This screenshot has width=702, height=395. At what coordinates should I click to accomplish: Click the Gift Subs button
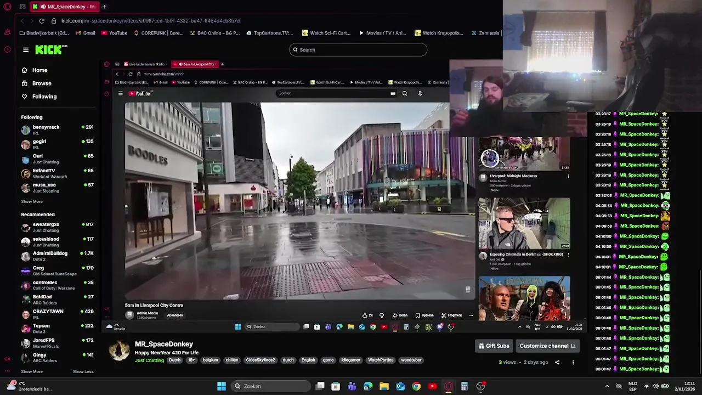(494, 346)
